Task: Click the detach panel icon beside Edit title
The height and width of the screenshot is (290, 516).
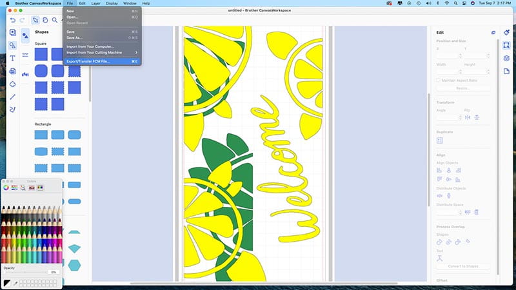Action: (x=493, y=33)
